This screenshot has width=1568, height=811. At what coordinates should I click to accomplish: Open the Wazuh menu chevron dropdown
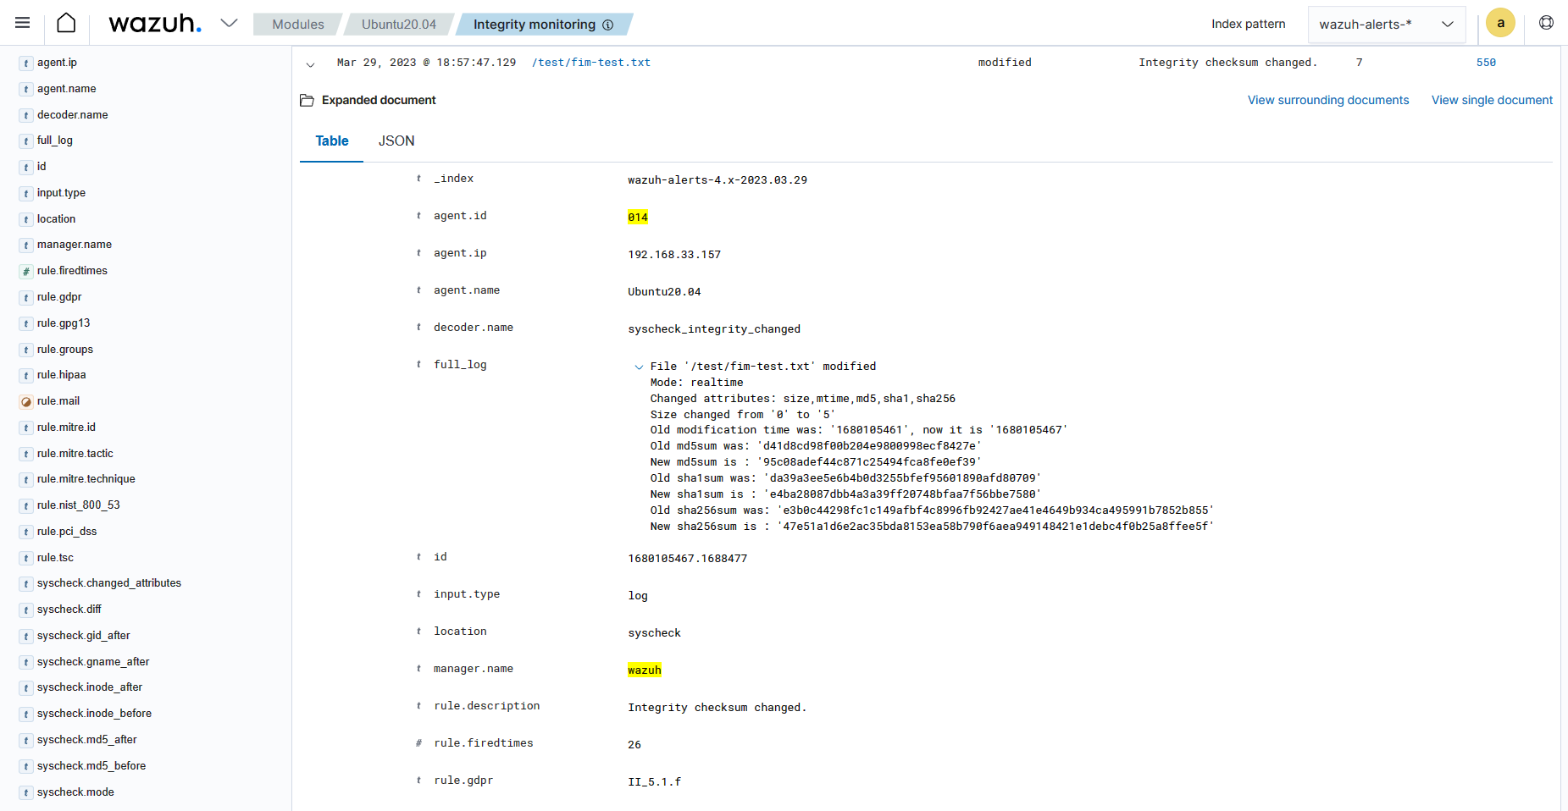pos(229,23)
